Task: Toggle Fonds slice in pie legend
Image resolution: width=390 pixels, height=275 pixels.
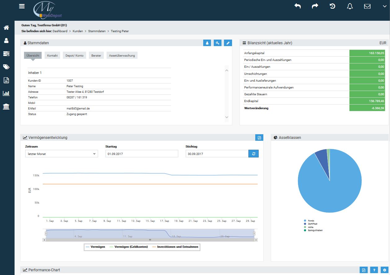Action: tap(311, 221)
